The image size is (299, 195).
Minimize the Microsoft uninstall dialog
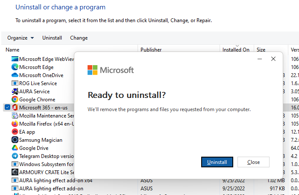(x=260, y=59)
